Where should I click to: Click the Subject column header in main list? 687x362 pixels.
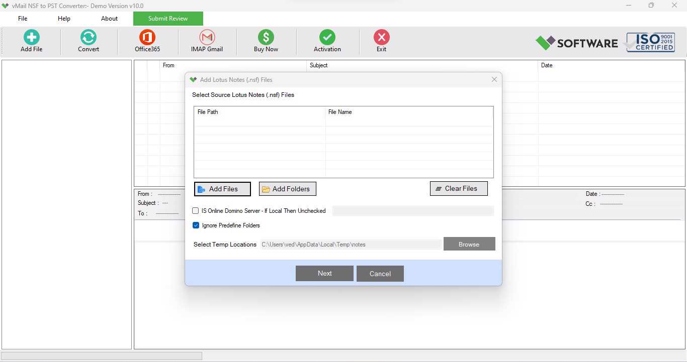[x=422, y=65]
